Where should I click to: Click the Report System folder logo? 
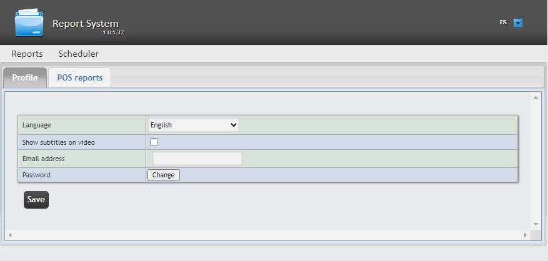click(29, 23)
